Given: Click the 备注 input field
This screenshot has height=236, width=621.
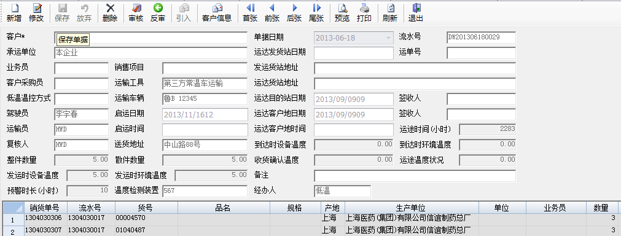Looking at the screenshot, I should point(415,175).
